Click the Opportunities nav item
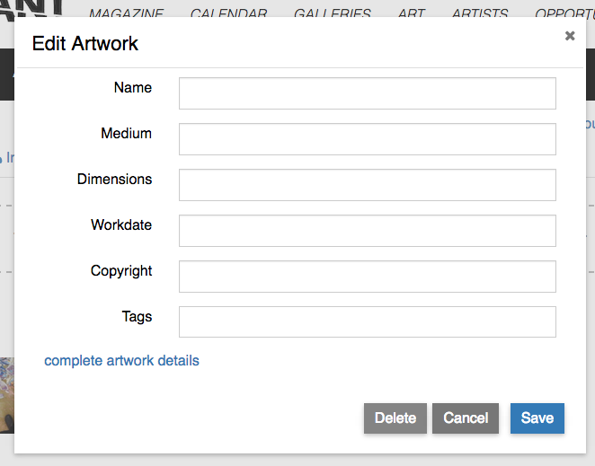Viewport: 595px width, 466px height. click(x=564, y=13)
